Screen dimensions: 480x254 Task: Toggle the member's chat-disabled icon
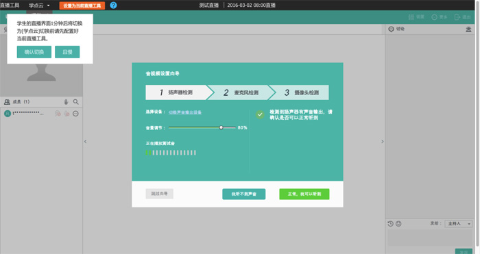coord(58,114)
